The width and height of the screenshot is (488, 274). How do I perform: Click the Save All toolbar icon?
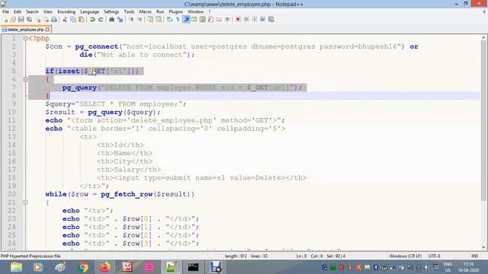29,20
